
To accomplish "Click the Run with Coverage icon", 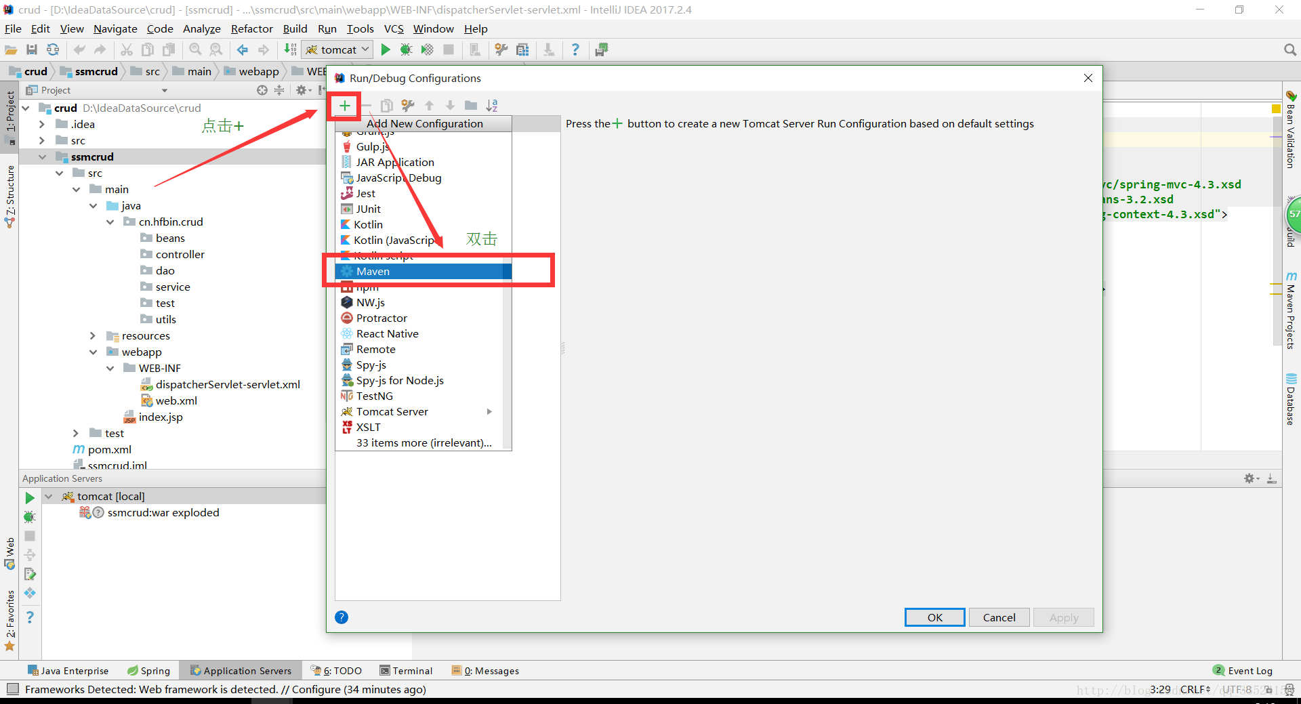I will coord(427,49).
